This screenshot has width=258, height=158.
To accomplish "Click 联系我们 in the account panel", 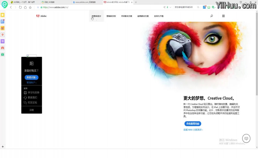I will (x=30, y=97).
